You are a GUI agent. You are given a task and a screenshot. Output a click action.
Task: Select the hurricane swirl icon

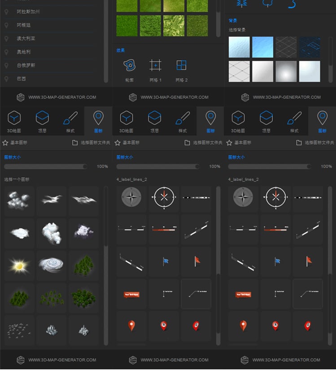tap(51, 265)
